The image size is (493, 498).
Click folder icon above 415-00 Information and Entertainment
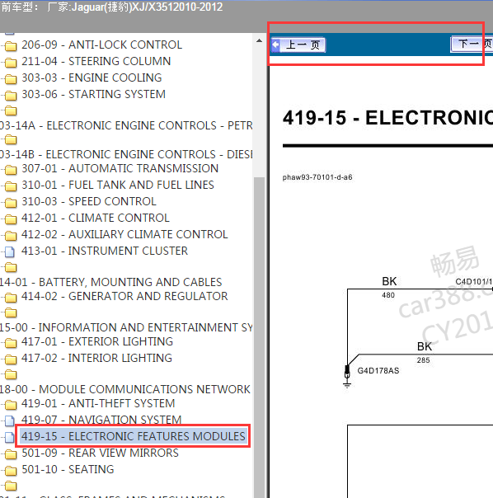click(x=11, y=313)
